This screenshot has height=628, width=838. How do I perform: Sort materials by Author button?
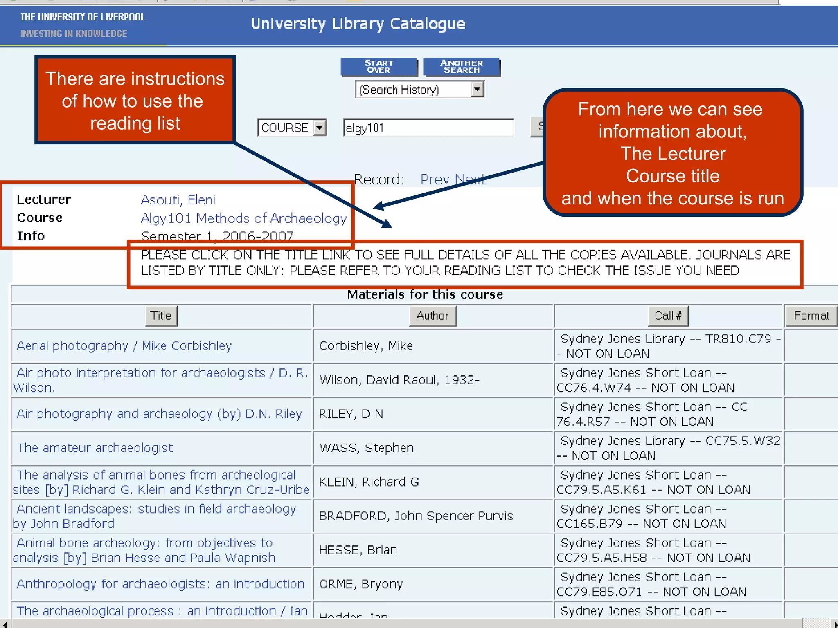pyautogui.click(x=433, y=316)
